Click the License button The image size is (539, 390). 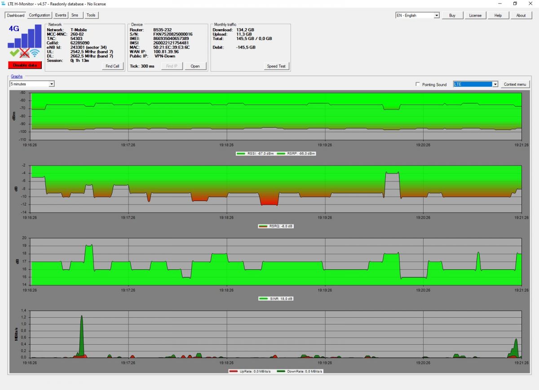[475, 15]
